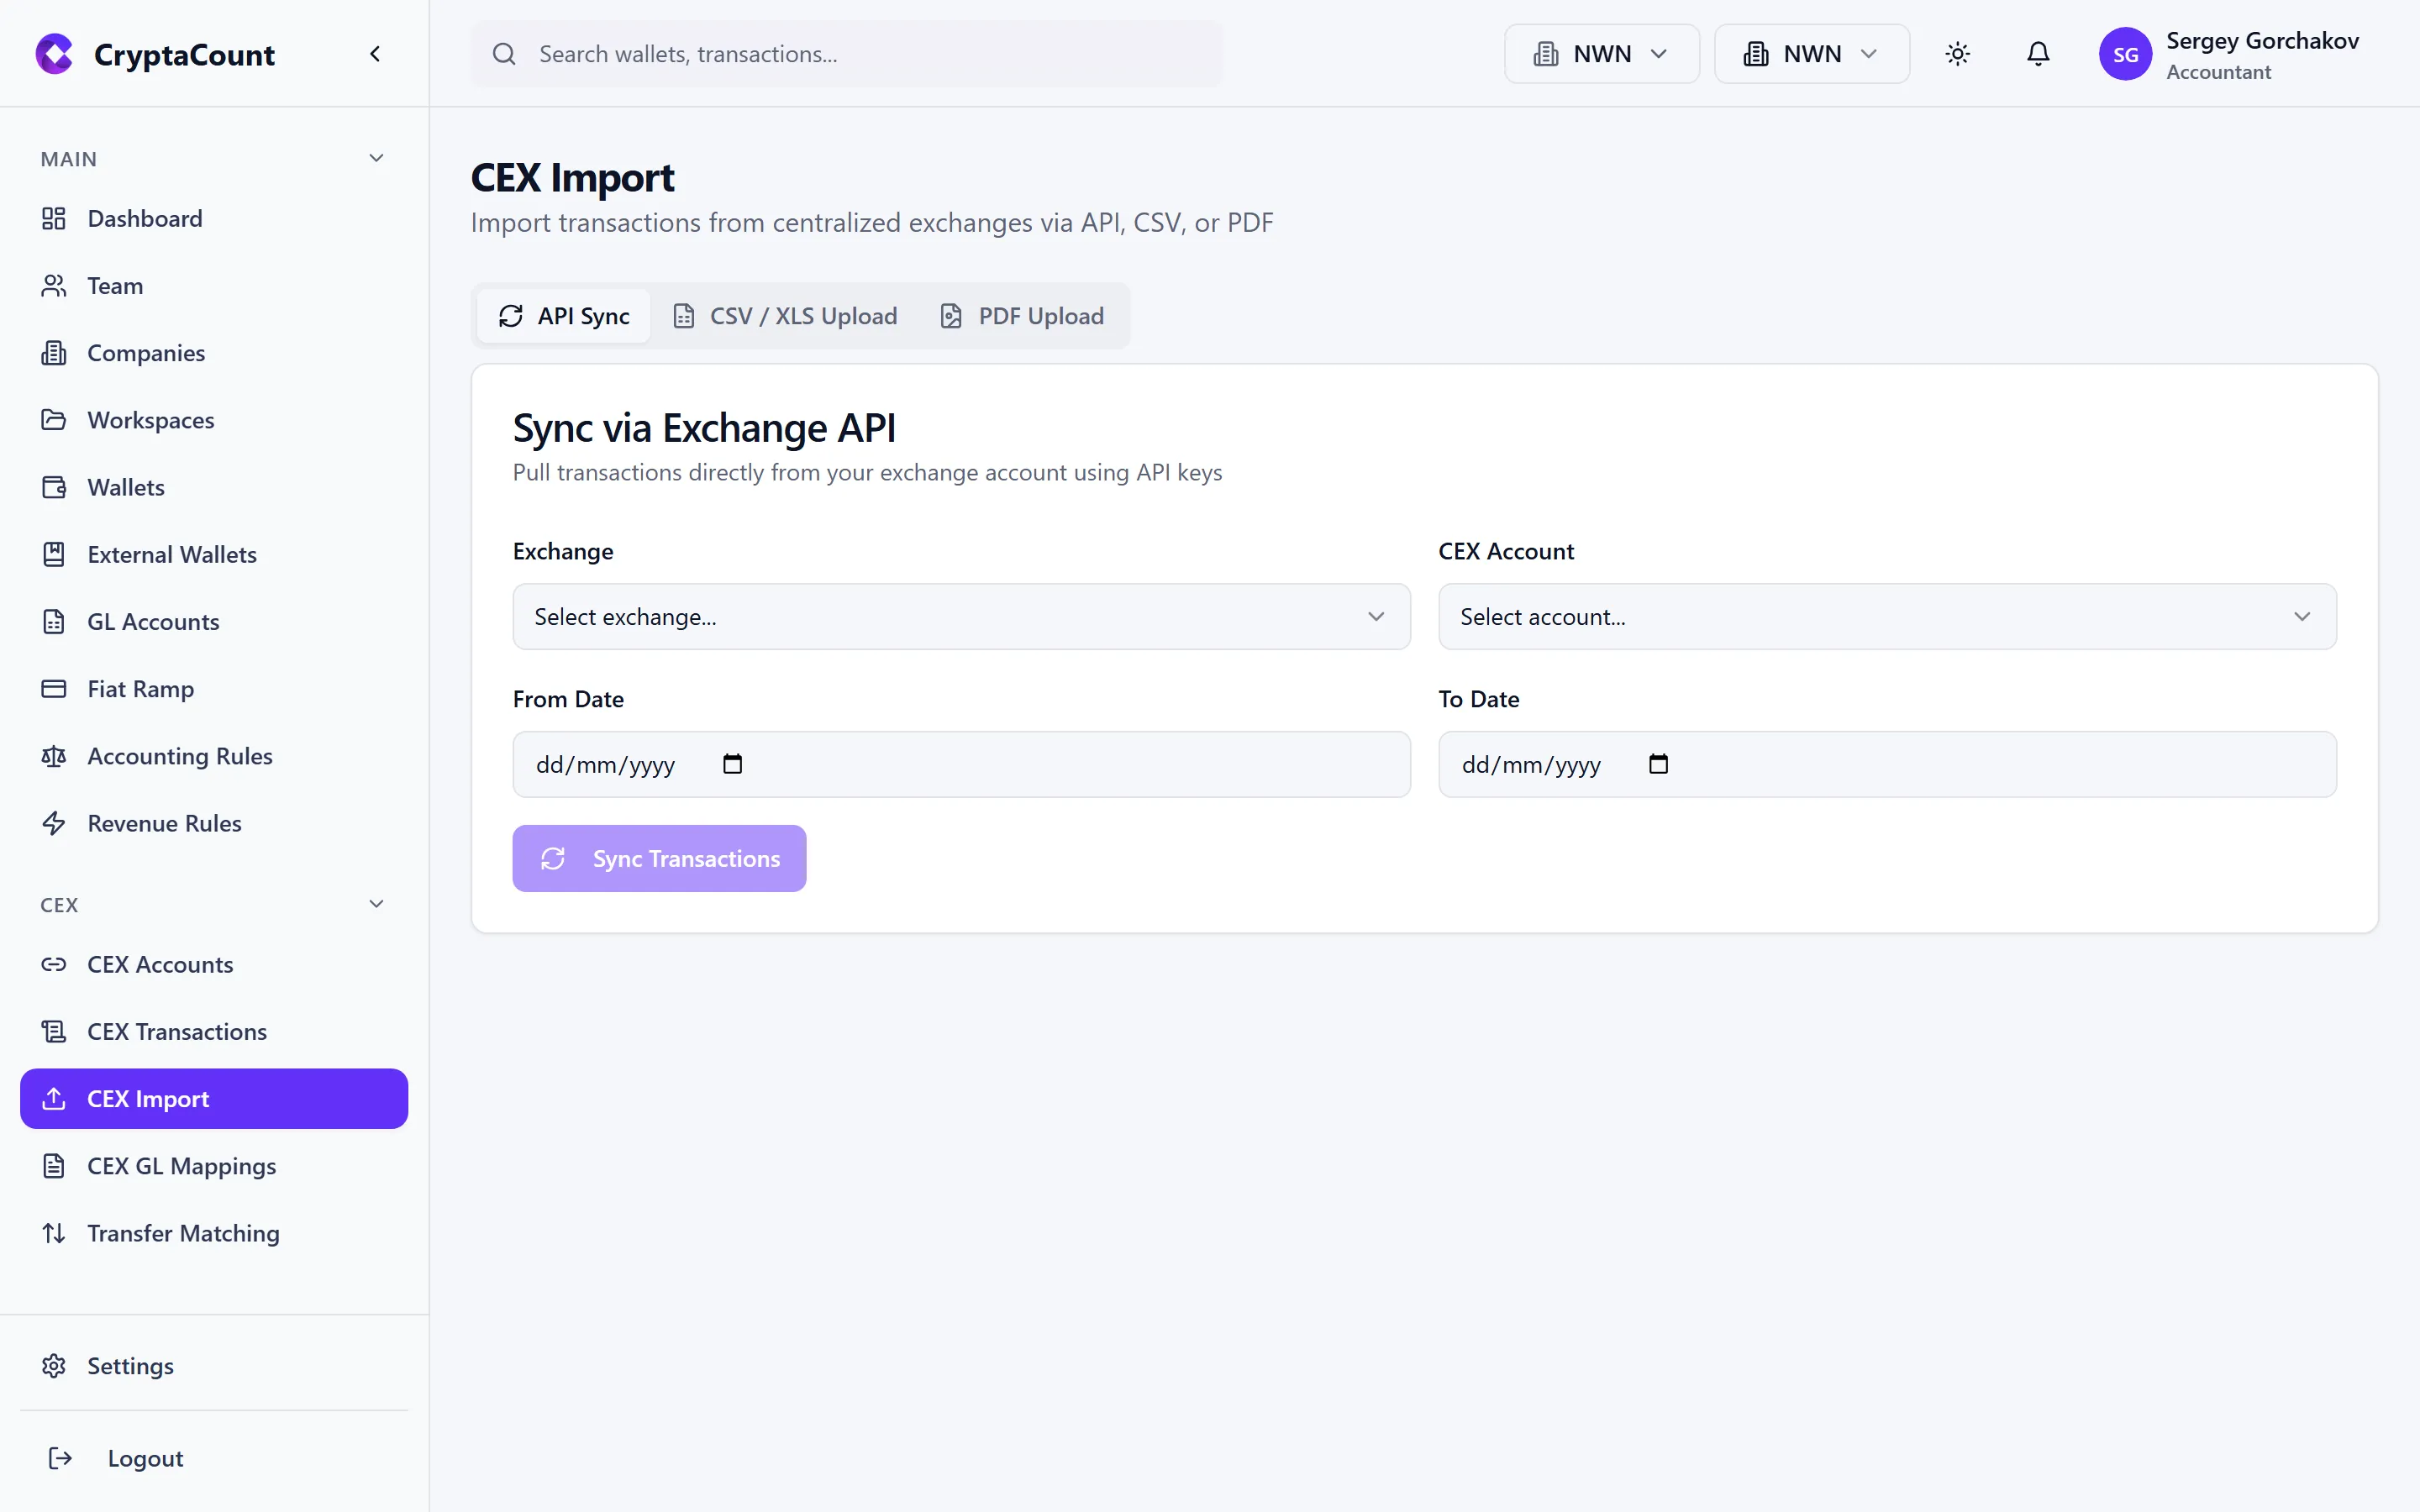The image size is (2420, 1512).
Task: Open the Logout link
Action: (x=145, y=1458)
